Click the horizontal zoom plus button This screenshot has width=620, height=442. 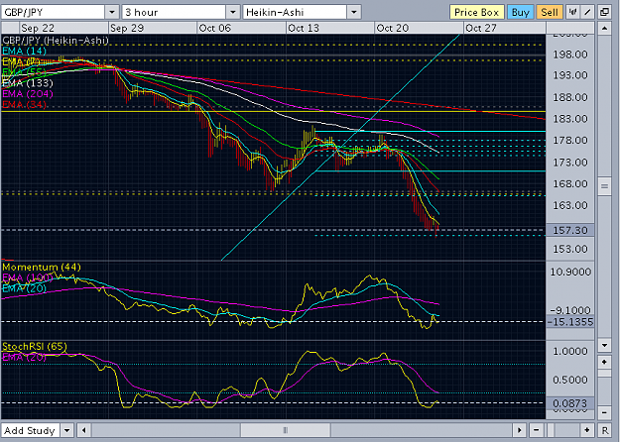tap(587, 430)
